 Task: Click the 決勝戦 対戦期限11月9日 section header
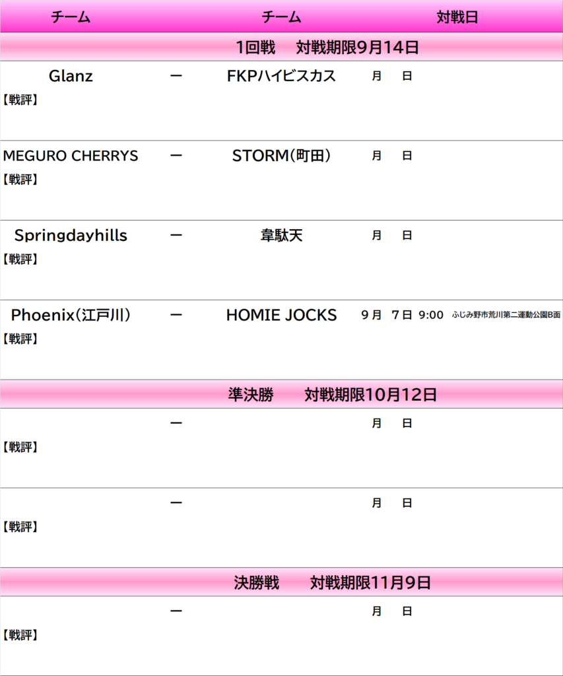click(332, 582)
